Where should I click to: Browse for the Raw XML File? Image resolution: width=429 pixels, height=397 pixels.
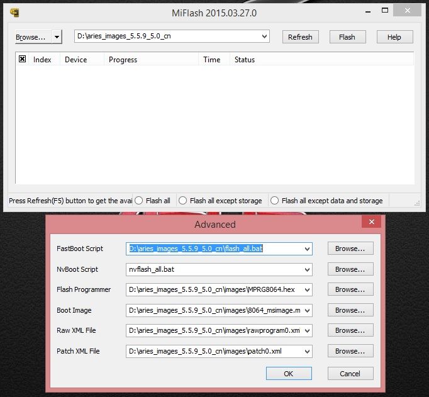tap(350, 330)
